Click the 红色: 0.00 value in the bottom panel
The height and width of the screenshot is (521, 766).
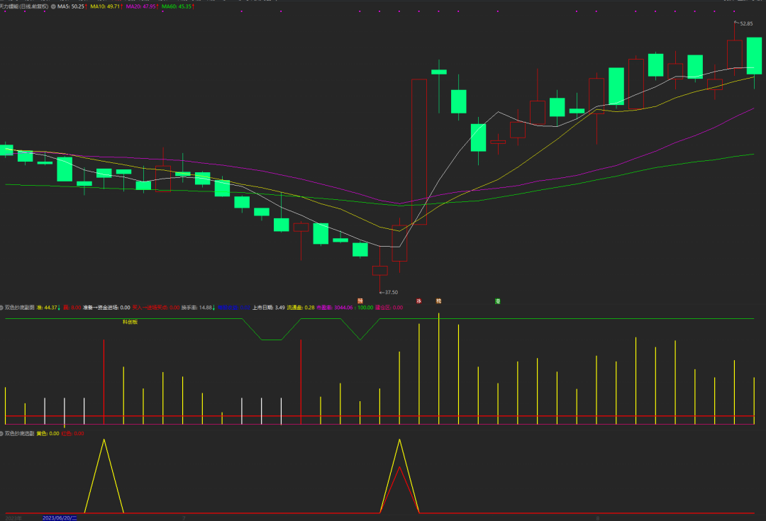click(x=72, y=432)
